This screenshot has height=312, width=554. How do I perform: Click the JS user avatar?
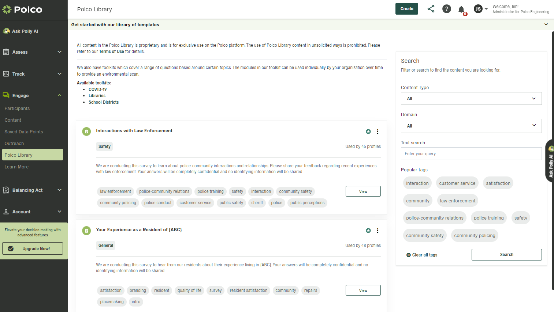pyautogui.click(x=478, y=9)
